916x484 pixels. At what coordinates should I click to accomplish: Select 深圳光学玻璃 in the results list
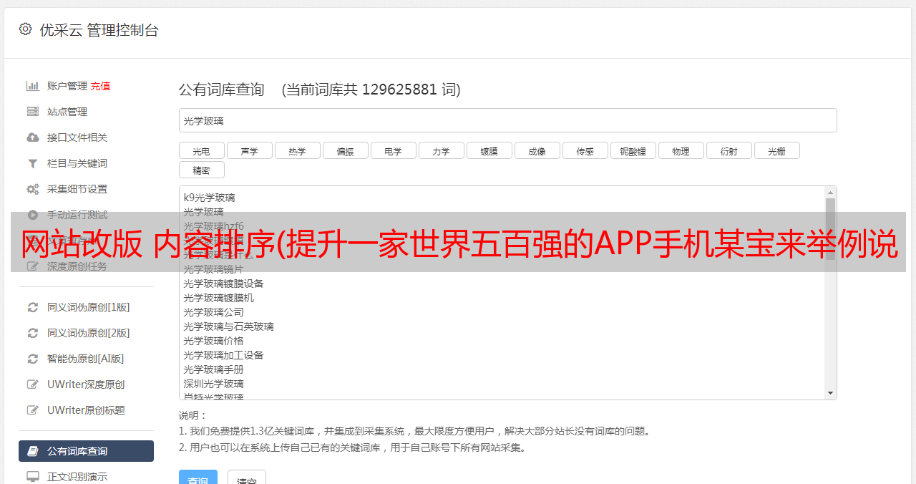pyautogui.click(x=213, y=384)
